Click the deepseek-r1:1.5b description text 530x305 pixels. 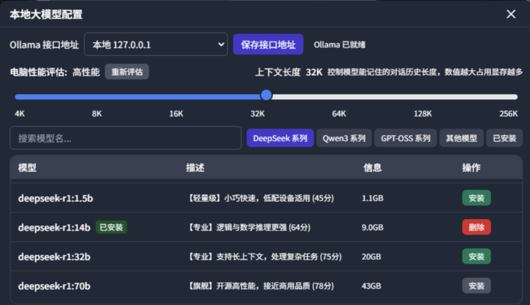[260, 198]
